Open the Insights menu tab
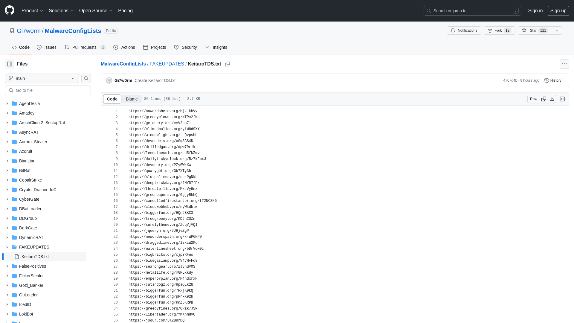 pos(216,47)
